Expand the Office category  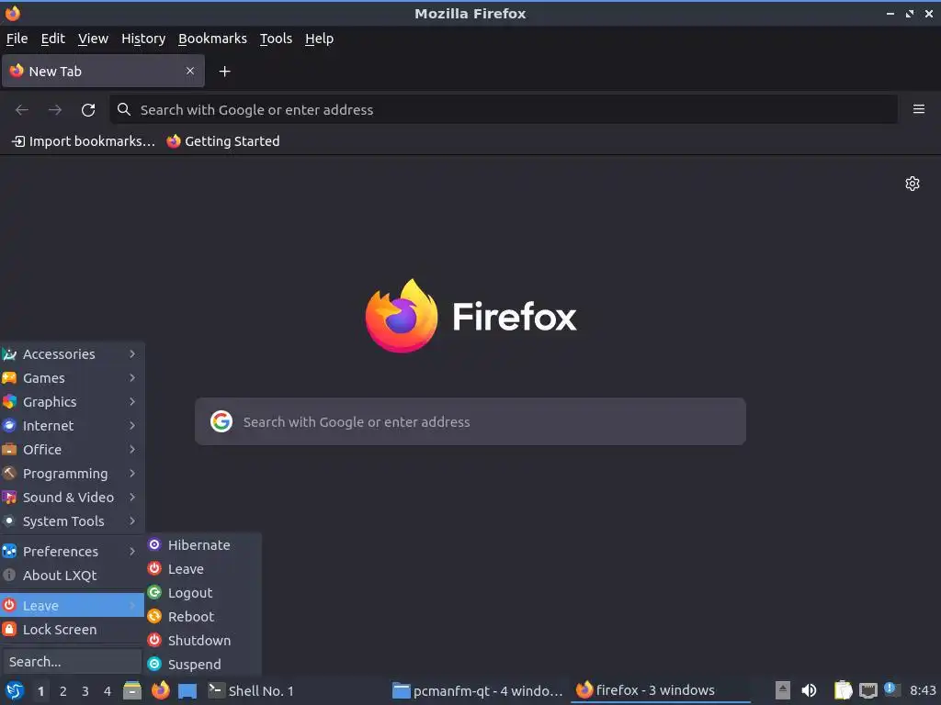pyautogui.click(x=72, y=450)
